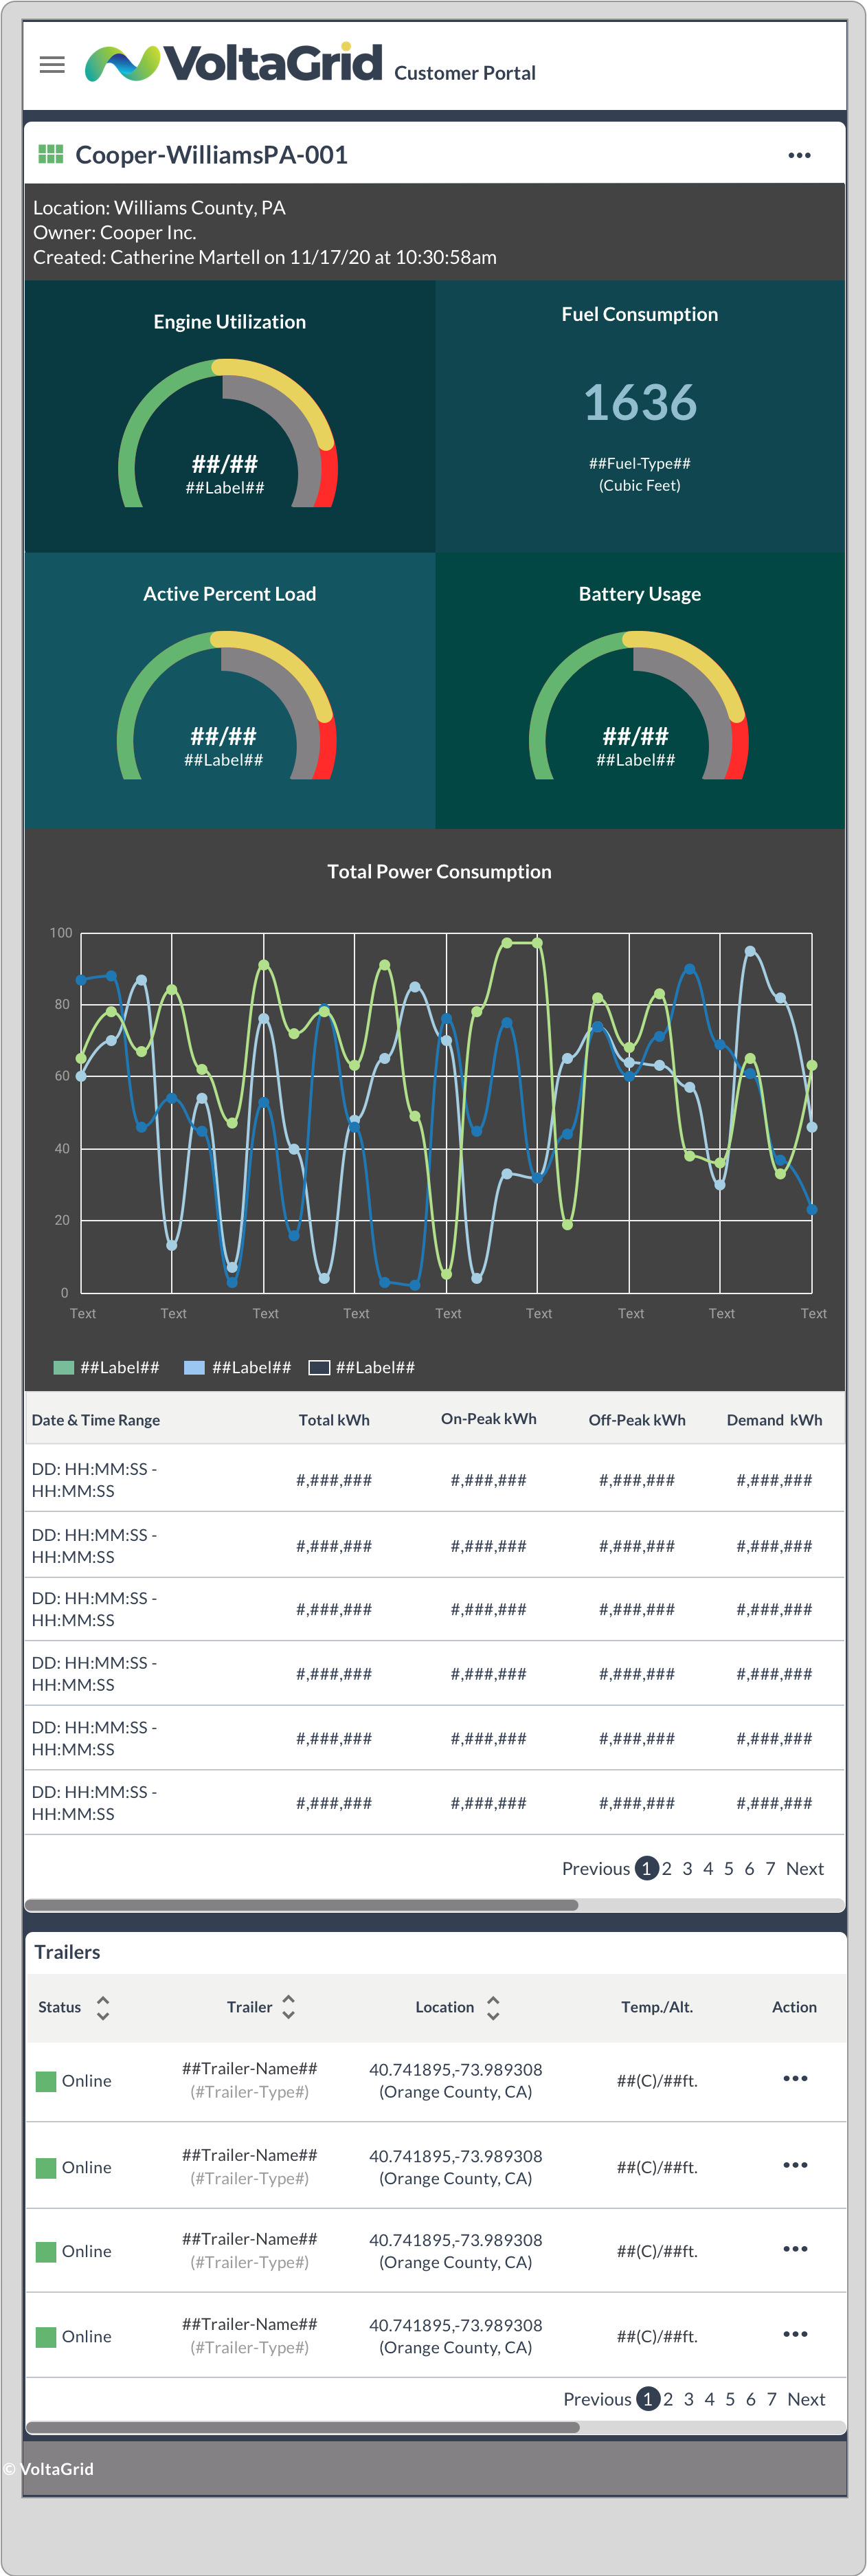Click the green grid icon beside site name

click(50, 154)
